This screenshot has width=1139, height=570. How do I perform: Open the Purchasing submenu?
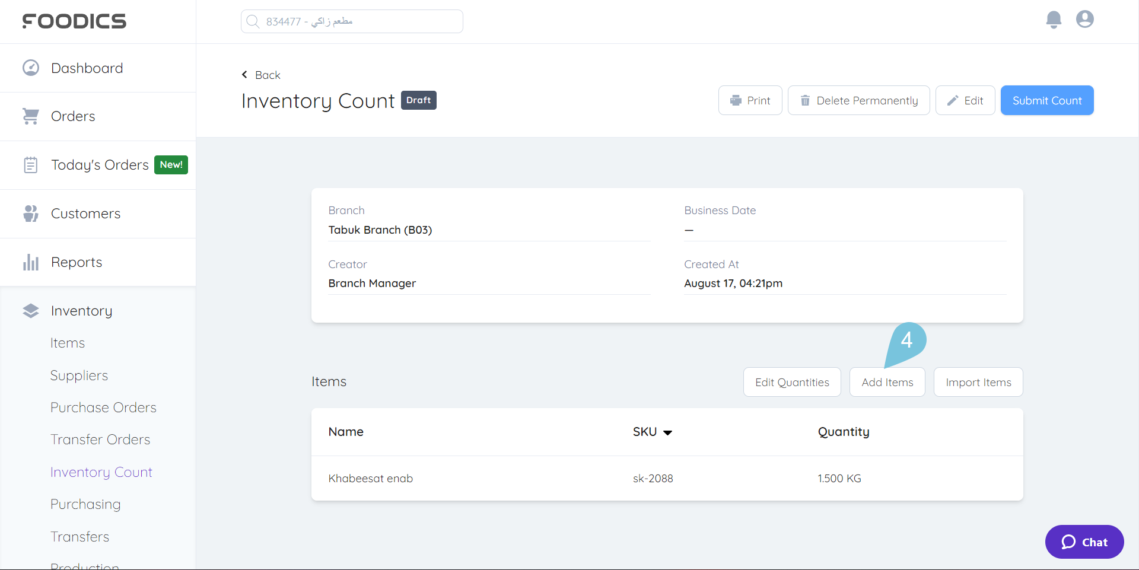85,504
